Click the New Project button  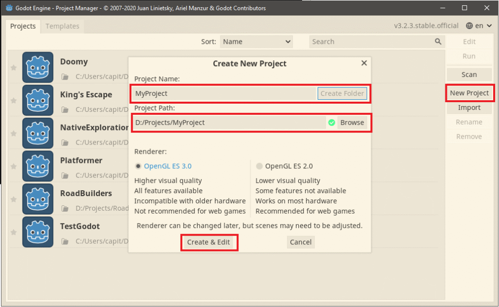469,93
